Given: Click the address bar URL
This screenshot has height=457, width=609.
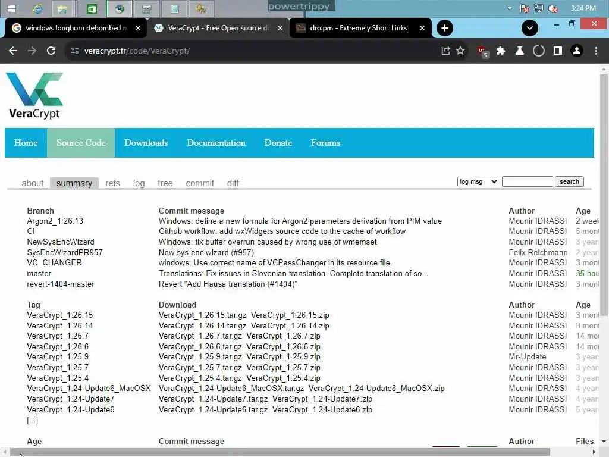Looking at the screenshot, I should point(137,51).
